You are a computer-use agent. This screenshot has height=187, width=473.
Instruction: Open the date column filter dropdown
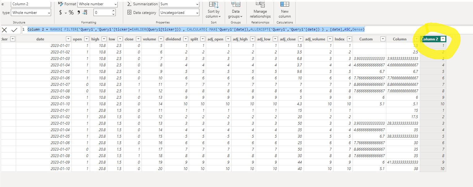pyautogui.click(x=68, y=39)
